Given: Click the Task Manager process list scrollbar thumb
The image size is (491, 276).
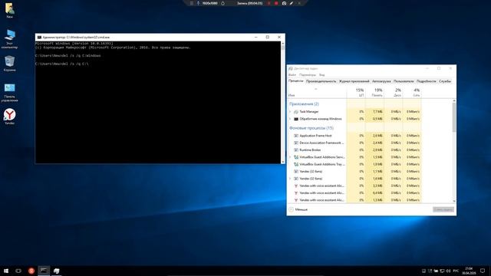Looking at the screenshot, I should [454, 117].
